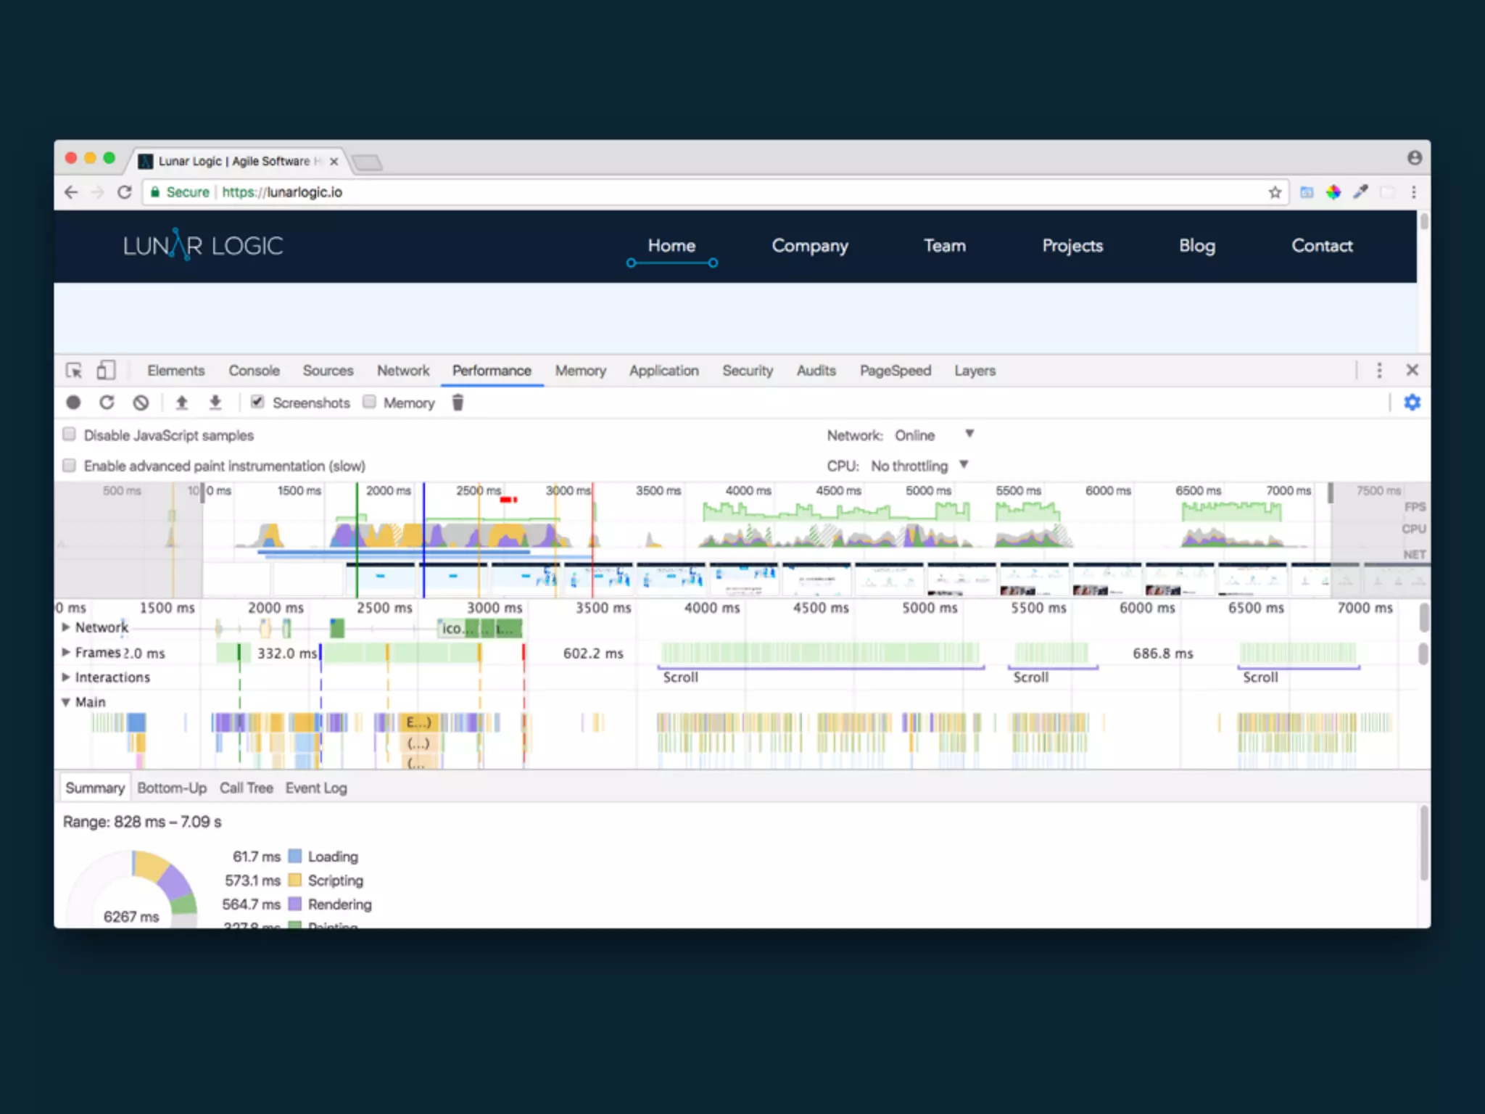Collapse the Main thread section
The width and height of the screenshot is (1485, 1114).
coord(66,702)
